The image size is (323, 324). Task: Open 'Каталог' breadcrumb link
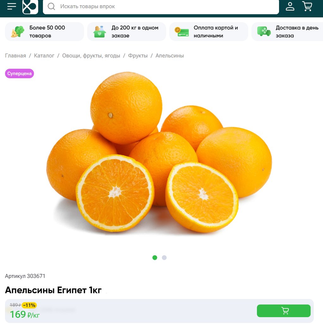click(44, 56)
